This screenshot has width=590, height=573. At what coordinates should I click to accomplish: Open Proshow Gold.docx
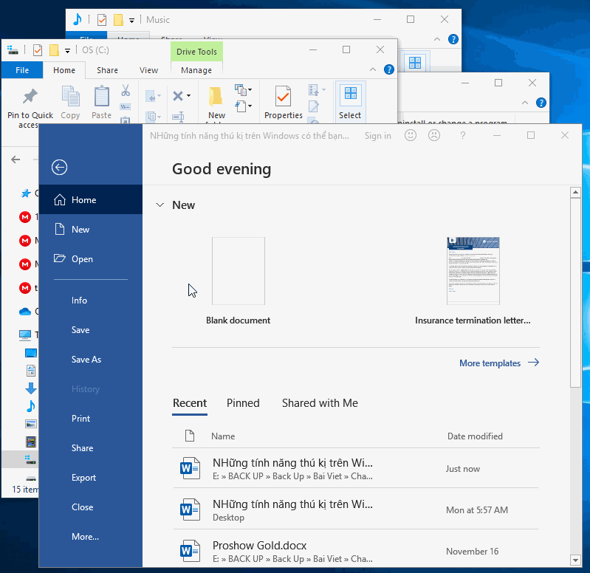pos(356,551)
